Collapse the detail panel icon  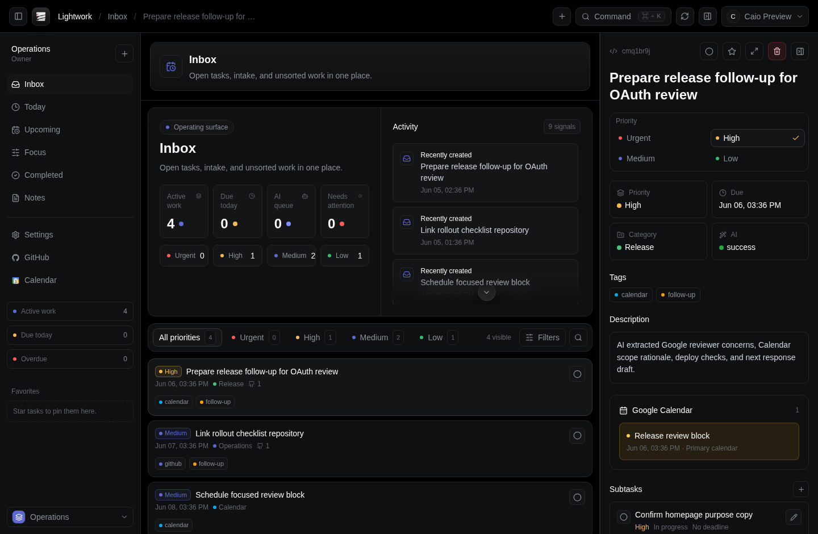tap(800, 51)
